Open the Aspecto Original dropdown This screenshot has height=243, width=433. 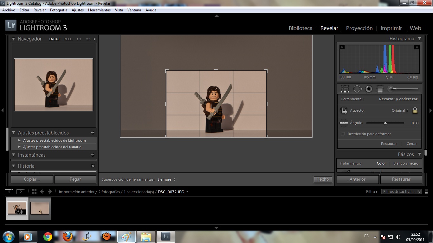pyautogui.click(x=400, y=110)
